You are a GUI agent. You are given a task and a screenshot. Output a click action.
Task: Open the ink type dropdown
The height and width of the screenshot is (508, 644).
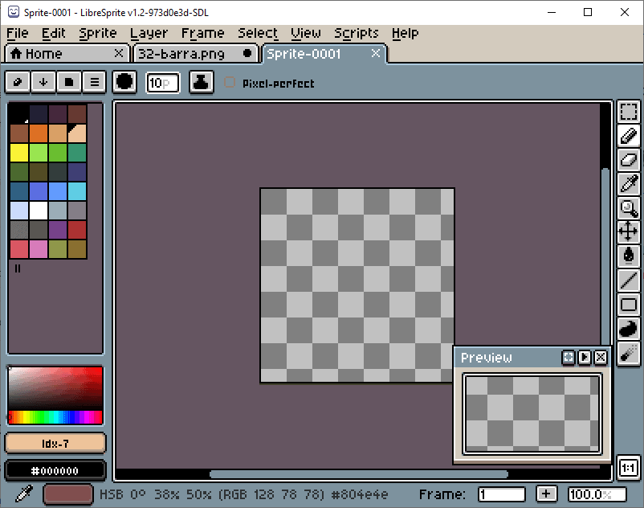[x=201, y=83]
